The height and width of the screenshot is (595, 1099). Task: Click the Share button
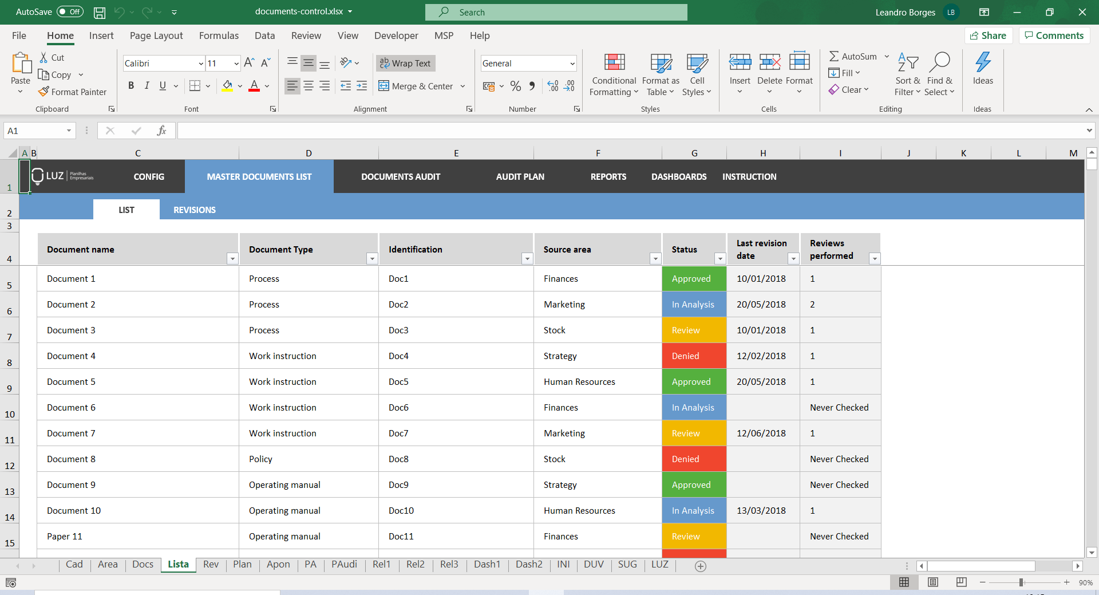pos(989,35)
